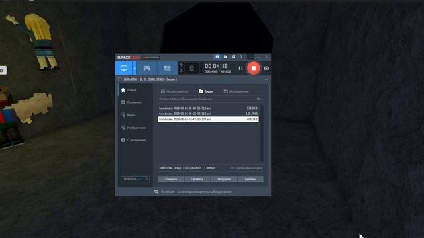424x238 pixels.
Task: Click the Upload button
Action: click(224, 179)
